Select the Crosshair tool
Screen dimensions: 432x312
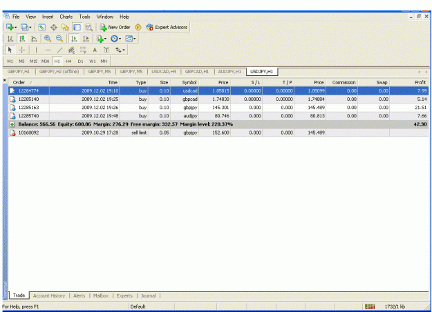coord(21,50)
